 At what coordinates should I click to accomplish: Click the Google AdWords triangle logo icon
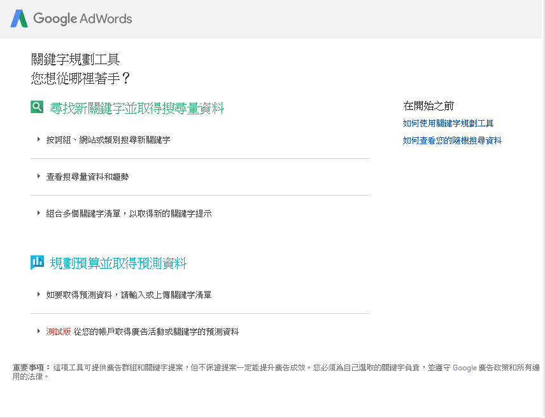(19, 18)
